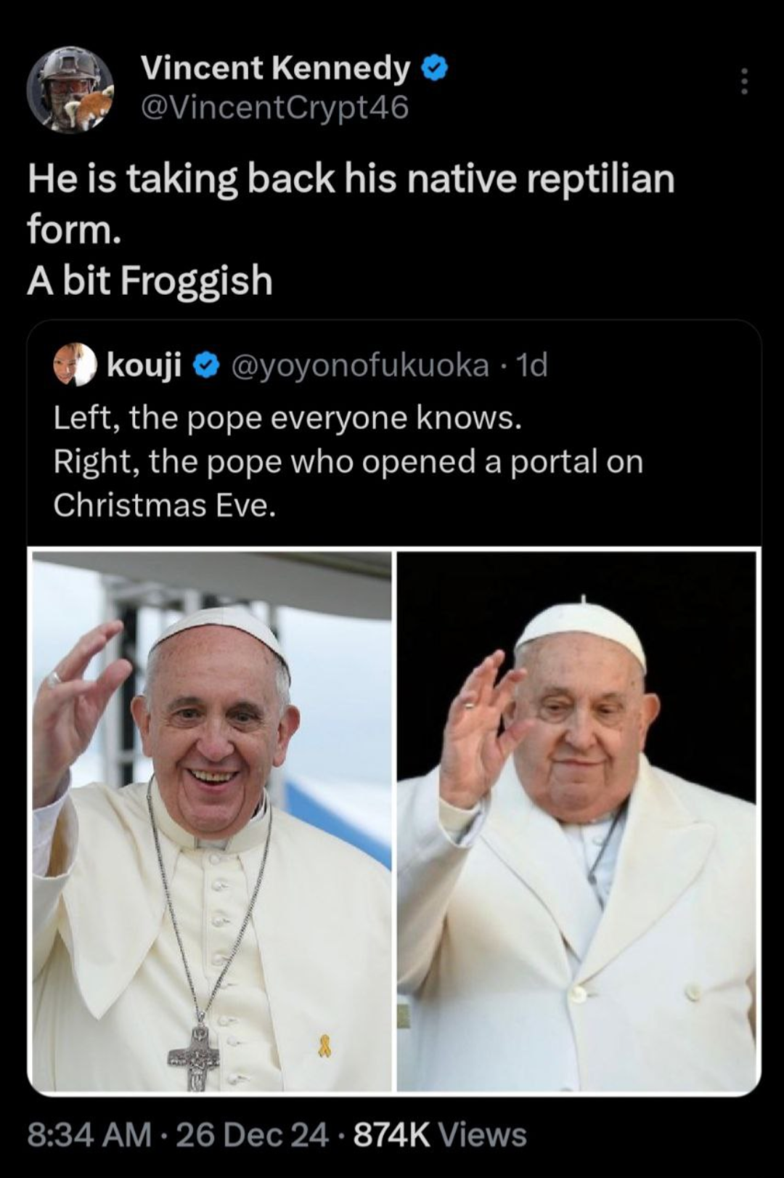The width and height of the screenshot is (784, 1178).
Task: Open the three-dot more options menu
Action: coord(743,81)
